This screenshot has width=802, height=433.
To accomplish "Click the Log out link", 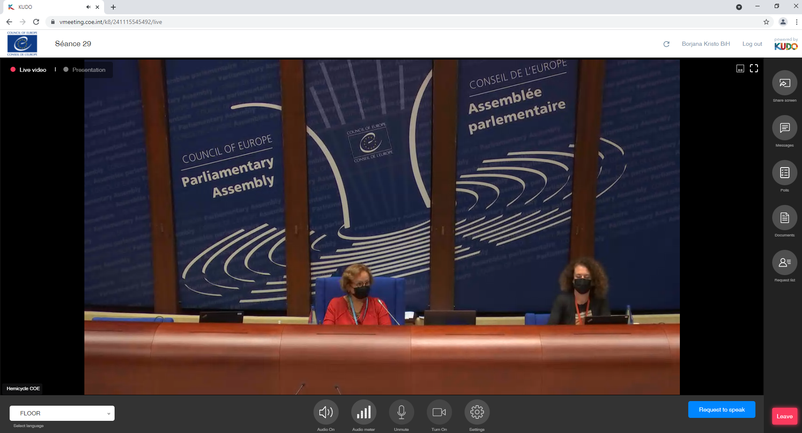I will (x=752, y=44).
